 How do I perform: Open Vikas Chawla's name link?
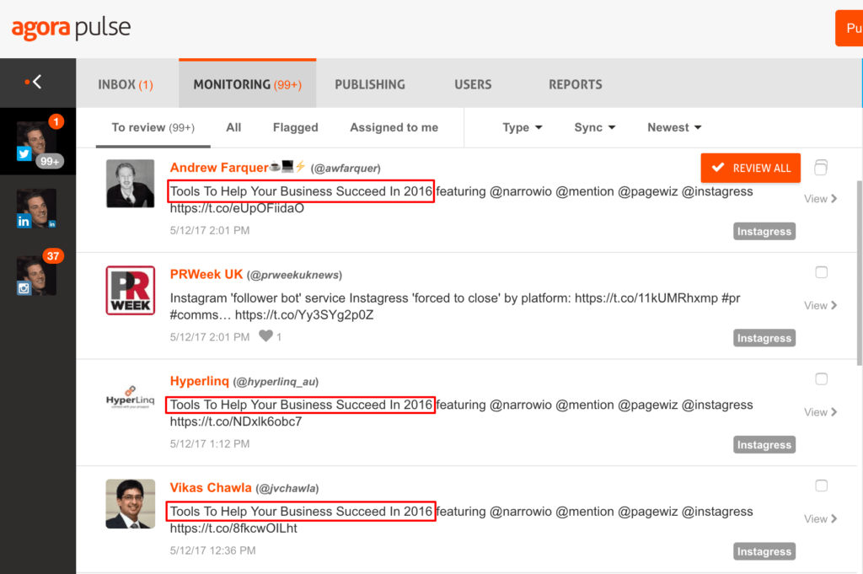tap(211, 487)
